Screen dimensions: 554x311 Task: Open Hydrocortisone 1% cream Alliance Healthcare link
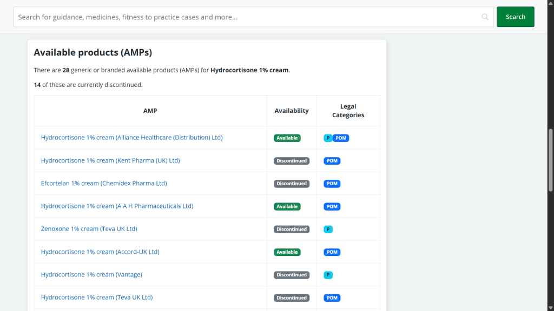131,138
